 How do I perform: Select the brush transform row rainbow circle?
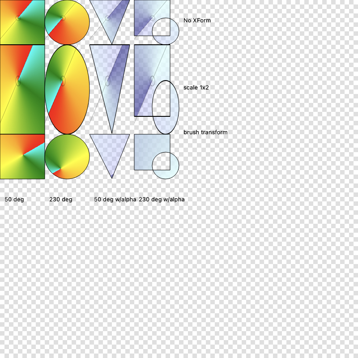(x=67, y=157)
